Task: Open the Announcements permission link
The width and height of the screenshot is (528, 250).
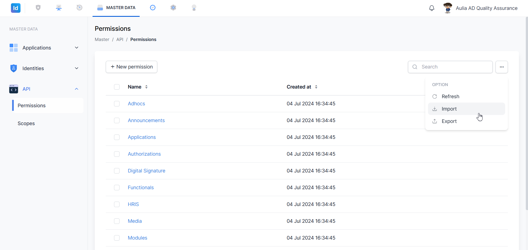Action: click(146, 120)
